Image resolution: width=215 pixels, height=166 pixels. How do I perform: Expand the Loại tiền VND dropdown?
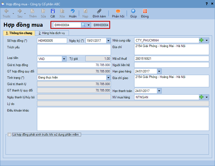(64, 59)
